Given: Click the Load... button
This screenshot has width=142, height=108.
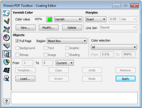Looking at the screenshot, I should (25, 79).
